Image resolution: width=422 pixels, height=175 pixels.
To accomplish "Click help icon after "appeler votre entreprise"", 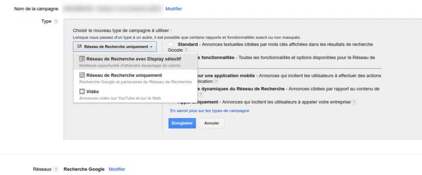I will [354, 102].
